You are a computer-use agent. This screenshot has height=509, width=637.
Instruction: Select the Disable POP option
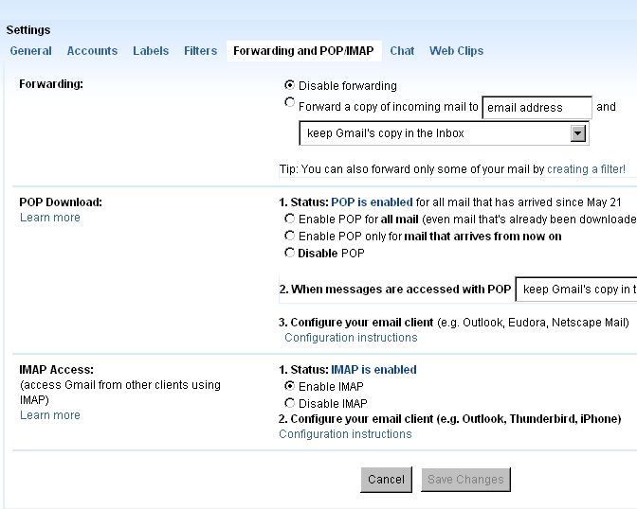point(289,253)
